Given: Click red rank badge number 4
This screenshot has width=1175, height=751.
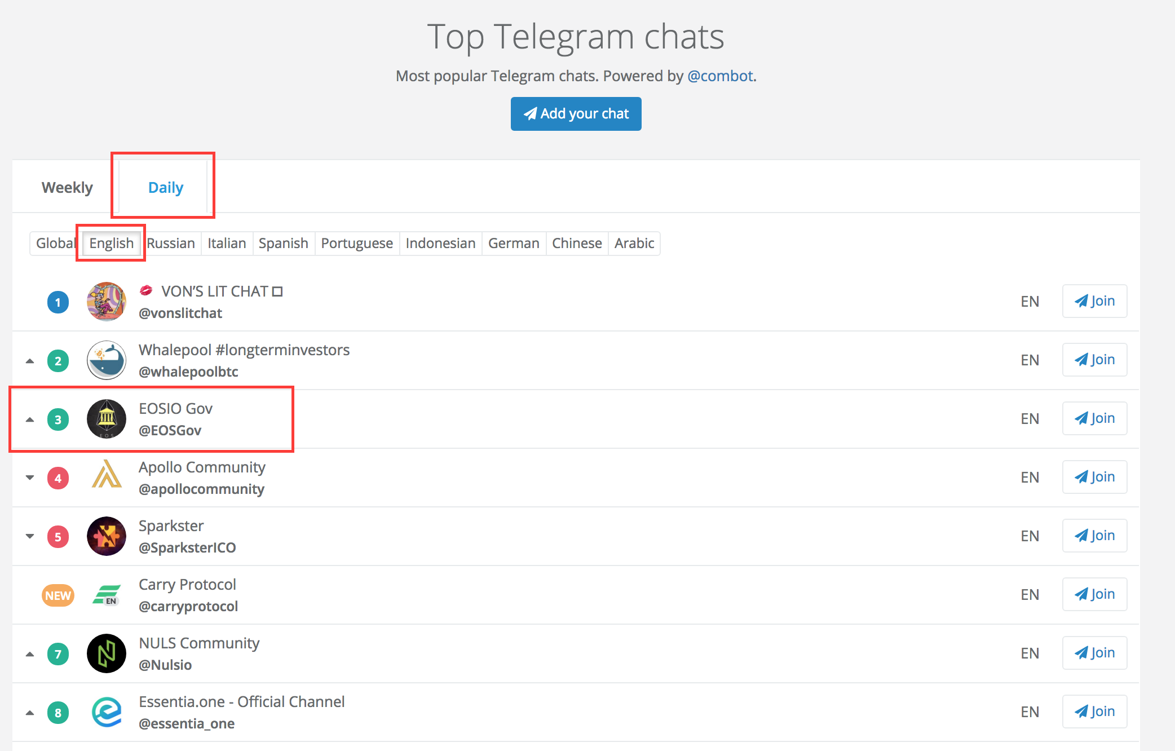Looking at the screenshot, I should [x=58, y=478].
